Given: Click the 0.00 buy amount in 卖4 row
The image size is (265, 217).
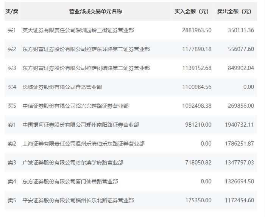Looking at the screenshot, I should (206, 181).
